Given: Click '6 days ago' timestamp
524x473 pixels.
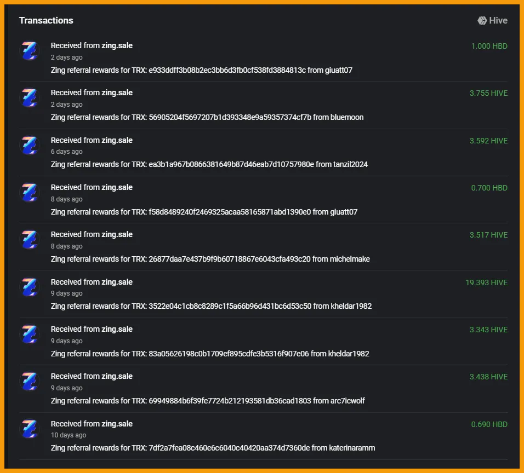Looking at the screenshot, I should tap(66, 152).
